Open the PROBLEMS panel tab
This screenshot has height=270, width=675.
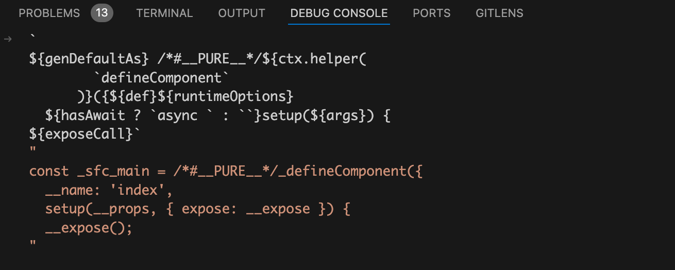(x=49, y=13)
